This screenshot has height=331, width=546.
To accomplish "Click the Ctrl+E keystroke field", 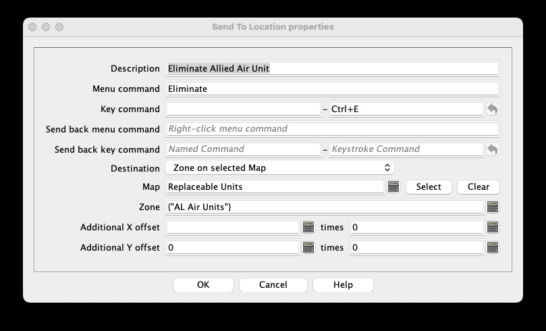I will [406, 109].
